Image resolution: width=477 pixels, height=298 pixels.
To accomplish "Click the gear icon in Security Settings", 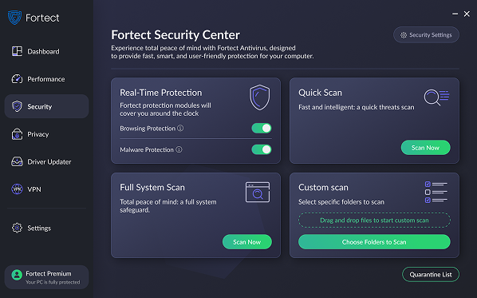I will coord(404,35).
